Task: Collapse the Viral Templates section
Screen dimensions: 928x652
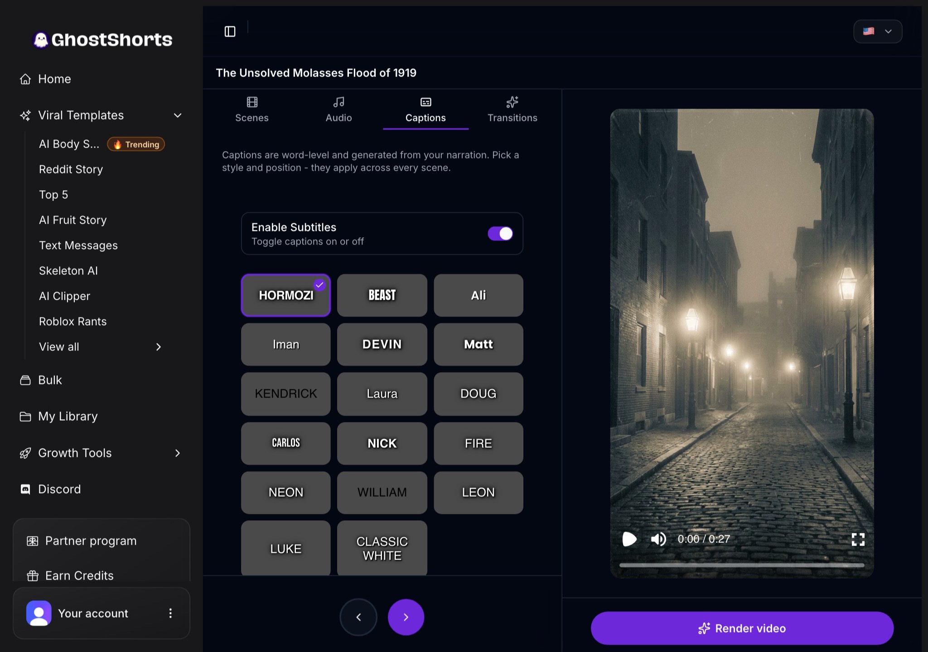Action: [178, 115]
